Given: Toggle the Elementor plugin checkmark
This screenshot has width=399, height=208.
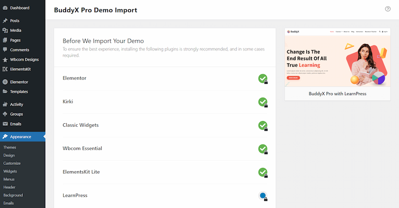Looking at the screenshot, I should click(x=263, y=79).
